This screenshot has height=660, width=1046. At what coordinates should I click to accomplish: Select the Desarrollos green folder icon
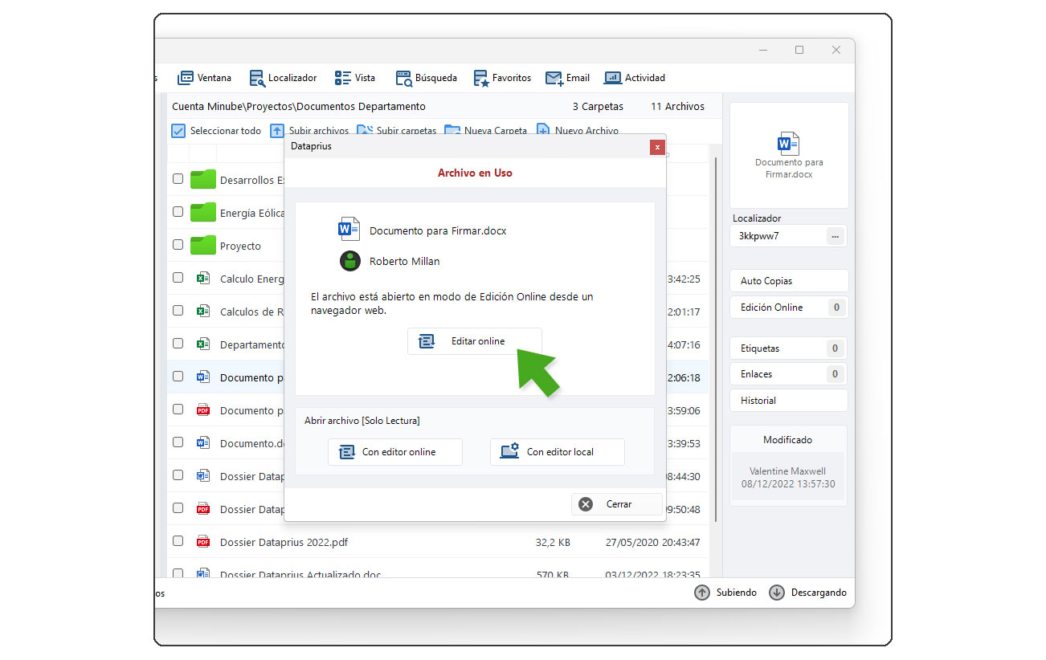point(203,179)
